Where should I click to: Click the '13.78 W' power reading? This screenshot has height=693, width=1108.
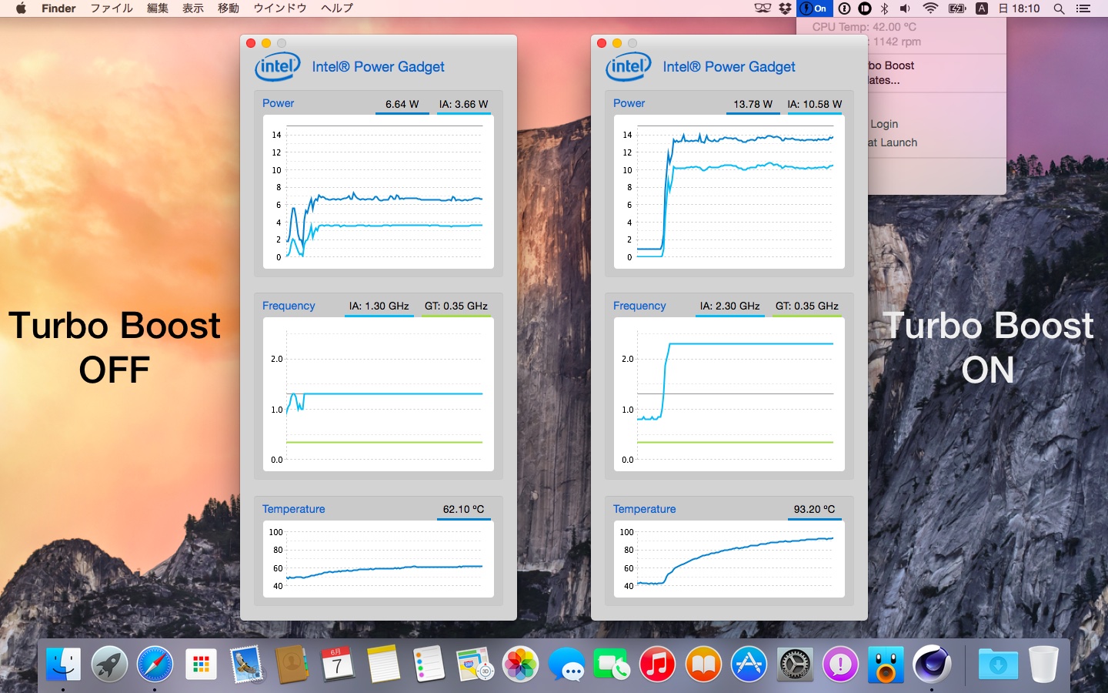coord(753,104)
